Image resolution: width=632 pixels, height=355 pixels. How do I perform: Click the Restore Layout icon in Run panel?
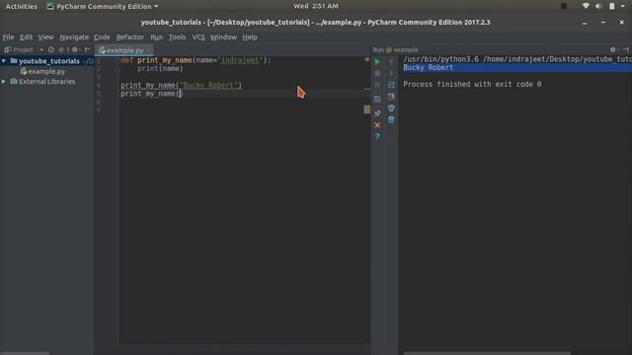(377, 99)
